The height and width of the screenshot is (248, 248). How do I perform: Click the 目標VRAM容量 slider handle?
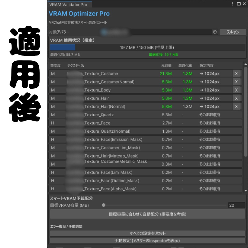click(x=103, y=205)
